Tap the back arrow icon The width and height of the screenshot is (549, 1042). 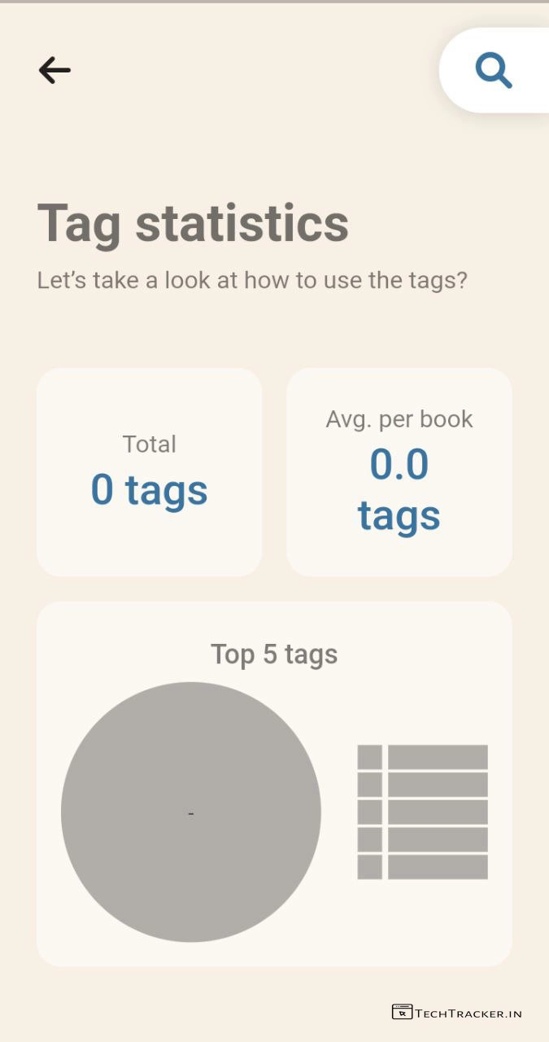tap(54, 71)
